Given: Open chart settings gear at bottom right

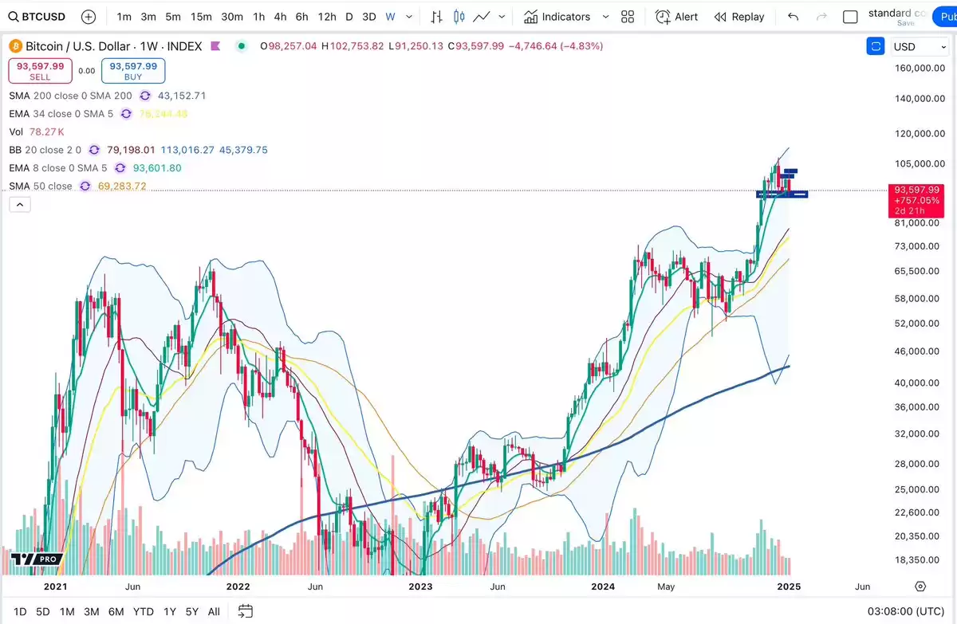Looking at the screenshot, I should coord(920,587).
